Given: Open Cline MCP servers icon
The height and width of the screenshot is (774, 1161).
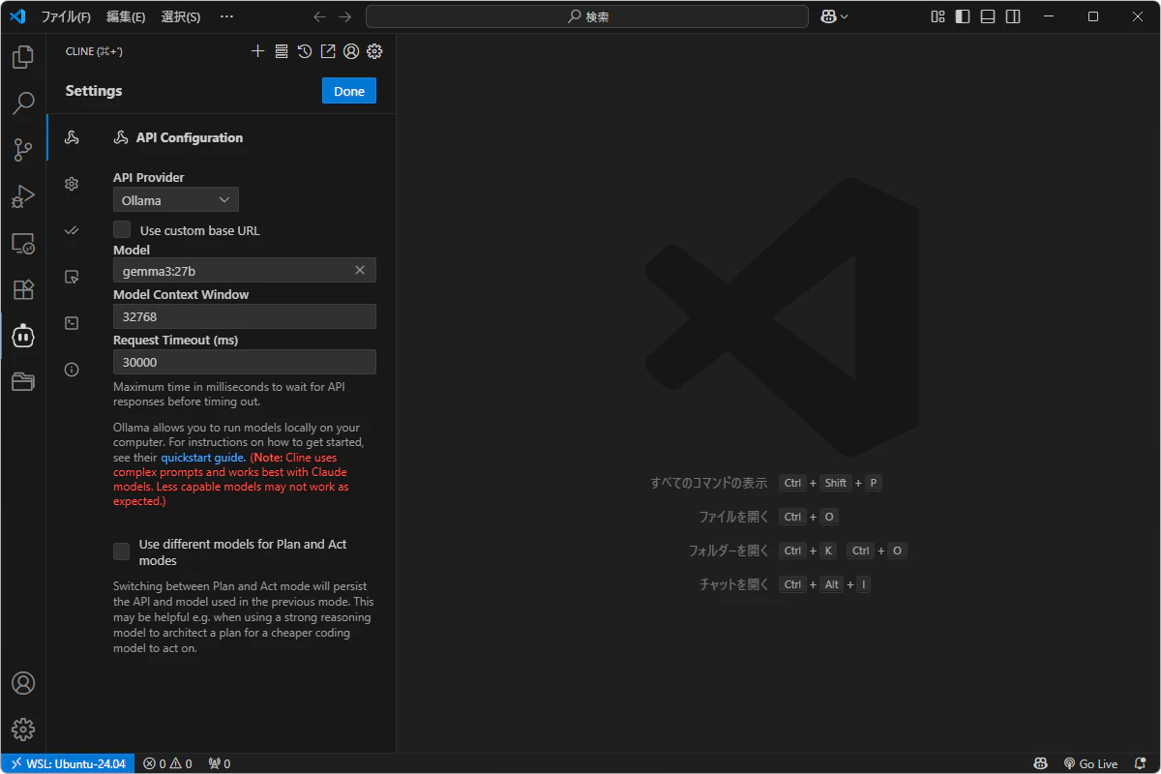Looking at the screenshot, I should (x=282, y=51).
